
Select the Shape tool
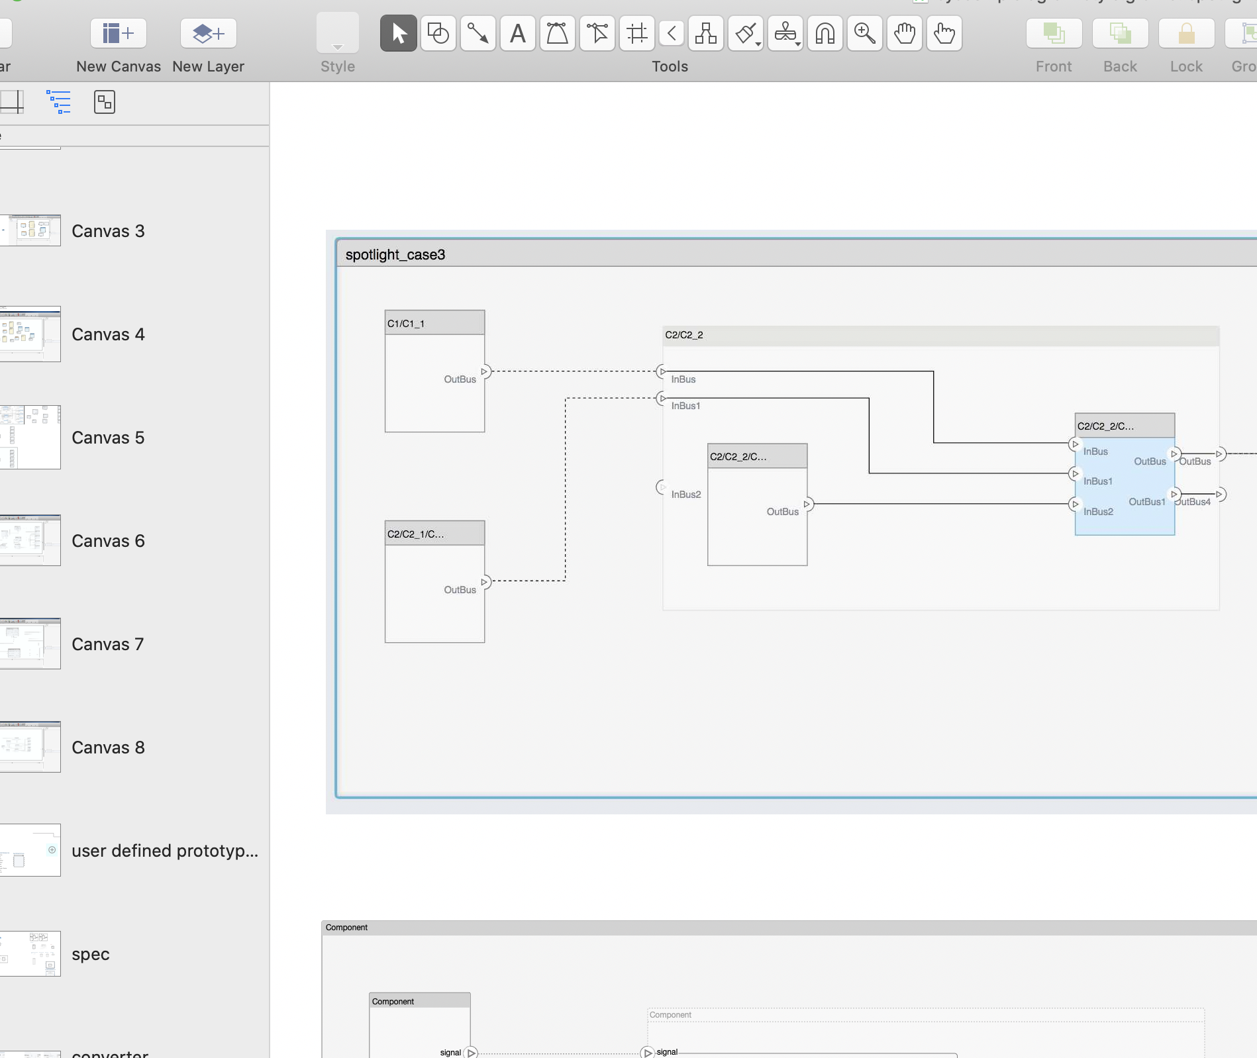point(438,33)
